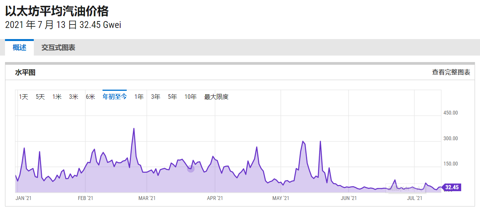This screenshot has height=213, width=480.
Task: Click the FEB '21 axis label
Action: pyautogui.click(x=86, y=198)
